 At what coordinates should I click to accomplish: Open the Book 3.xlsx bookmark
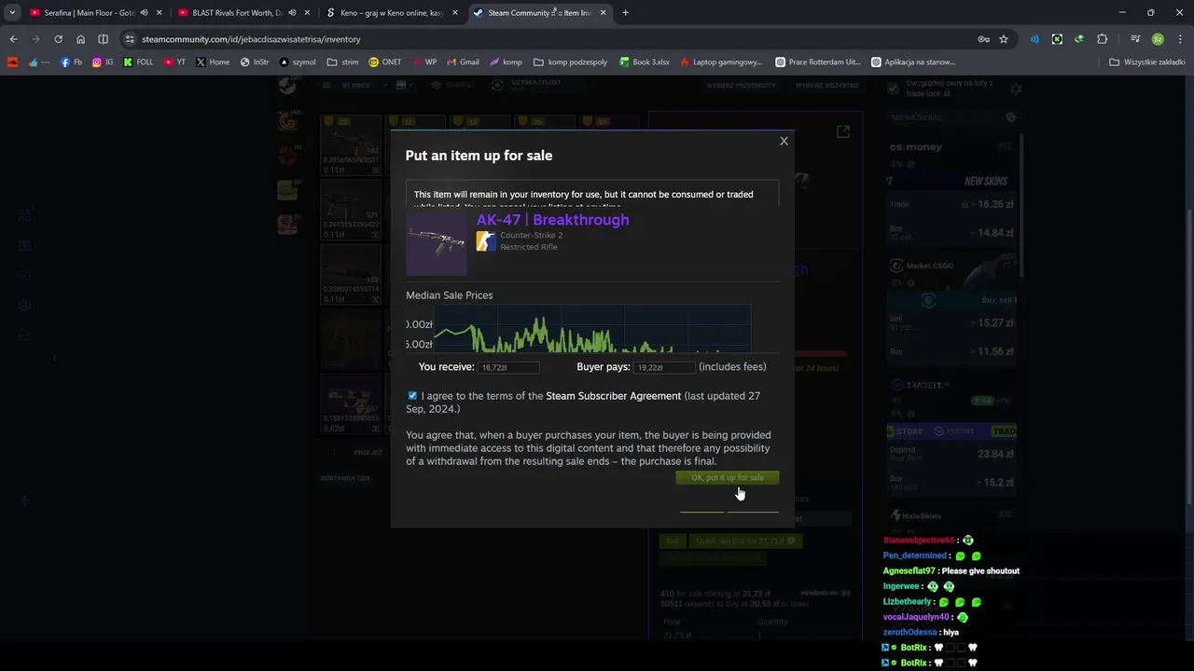click(x=644, y=62)
